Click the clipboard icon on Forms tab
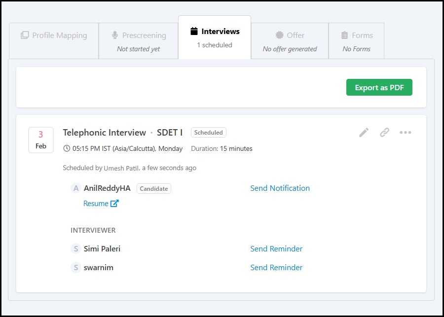 345,35
